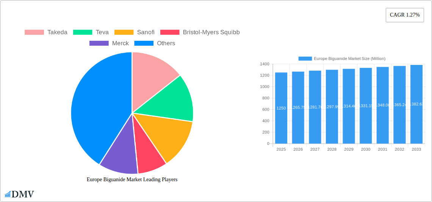Viewport: 432px width, 202px height.
Task: Select the 2031 bar in market chart
Action: (383, 105)
